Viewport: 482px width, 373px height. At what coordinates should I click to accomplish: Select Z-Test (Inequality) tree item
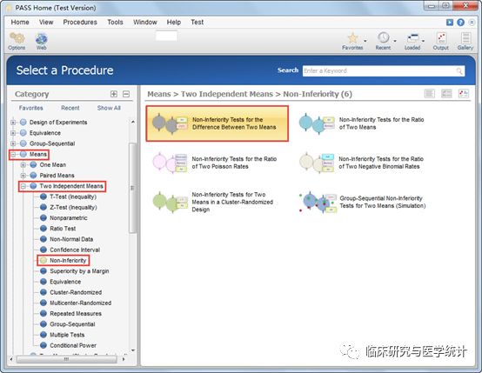[x=73, y=208]
